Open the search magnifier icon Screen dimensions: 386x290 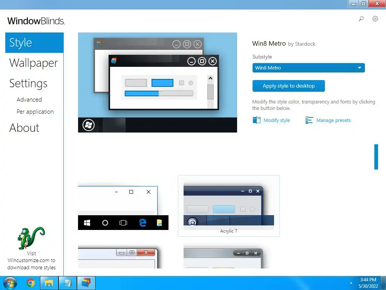[x=361, y=19]
